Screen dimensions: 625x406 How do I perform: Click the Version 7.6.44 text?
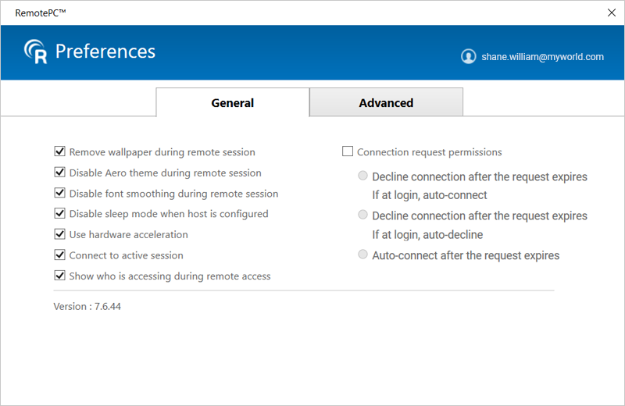[x=87, y=307]
